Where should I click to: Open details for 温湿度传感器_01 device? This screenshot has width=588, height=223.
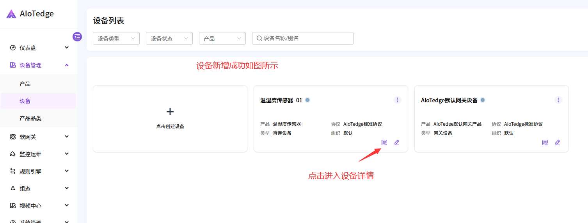[x=384, y=143]
